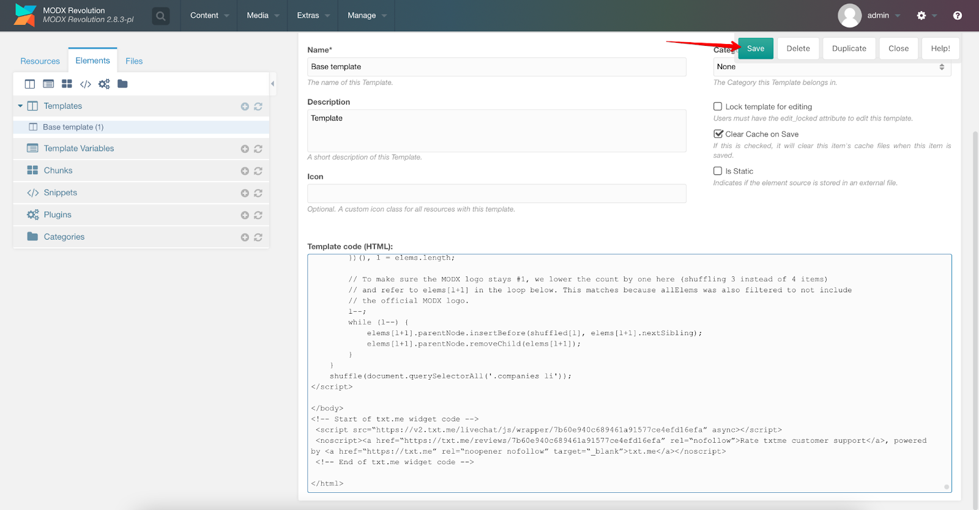Image resolution: width=979 pixels, height=510 pixels.
Task: Refresh the Templates tree node
Action: click(258, 106)
